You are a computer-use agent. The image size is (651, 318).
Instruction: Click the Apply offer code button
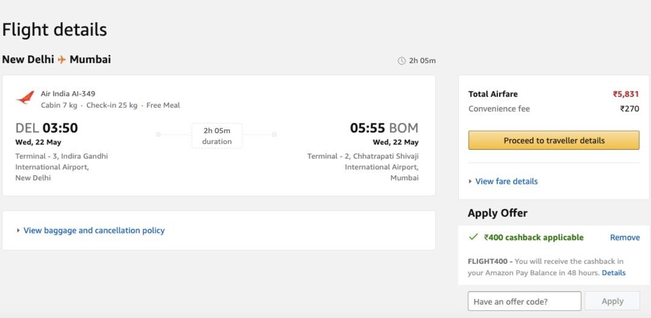pyautogui.click(x=612, y=301)
